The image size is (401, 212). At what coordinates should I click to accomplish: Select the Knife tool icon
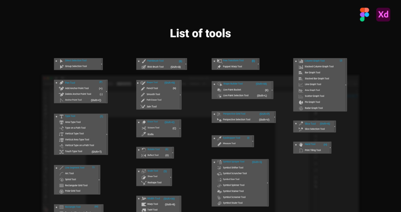point(144,134)
